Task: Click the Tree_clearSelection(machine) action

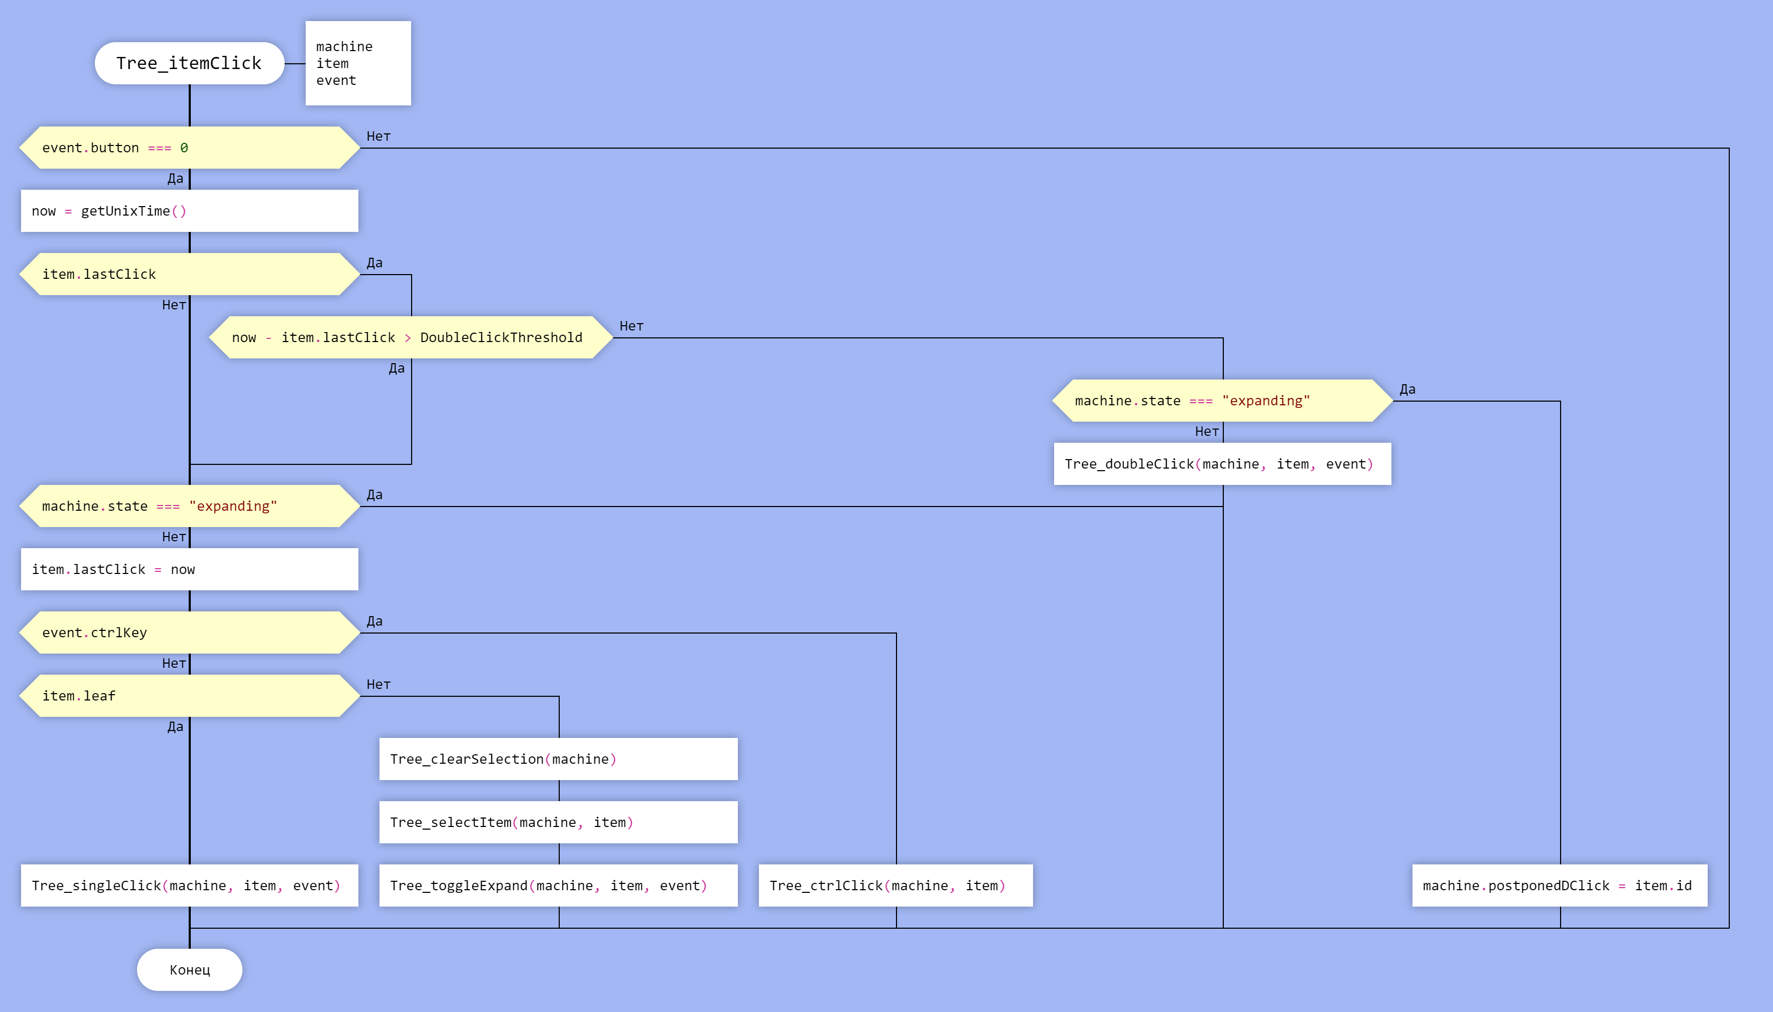Action: [558, 759]
